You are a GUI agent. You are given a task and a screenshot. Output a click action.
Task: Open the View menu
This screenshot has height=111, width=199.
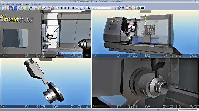pyautogui.click(x=13, y=4)
